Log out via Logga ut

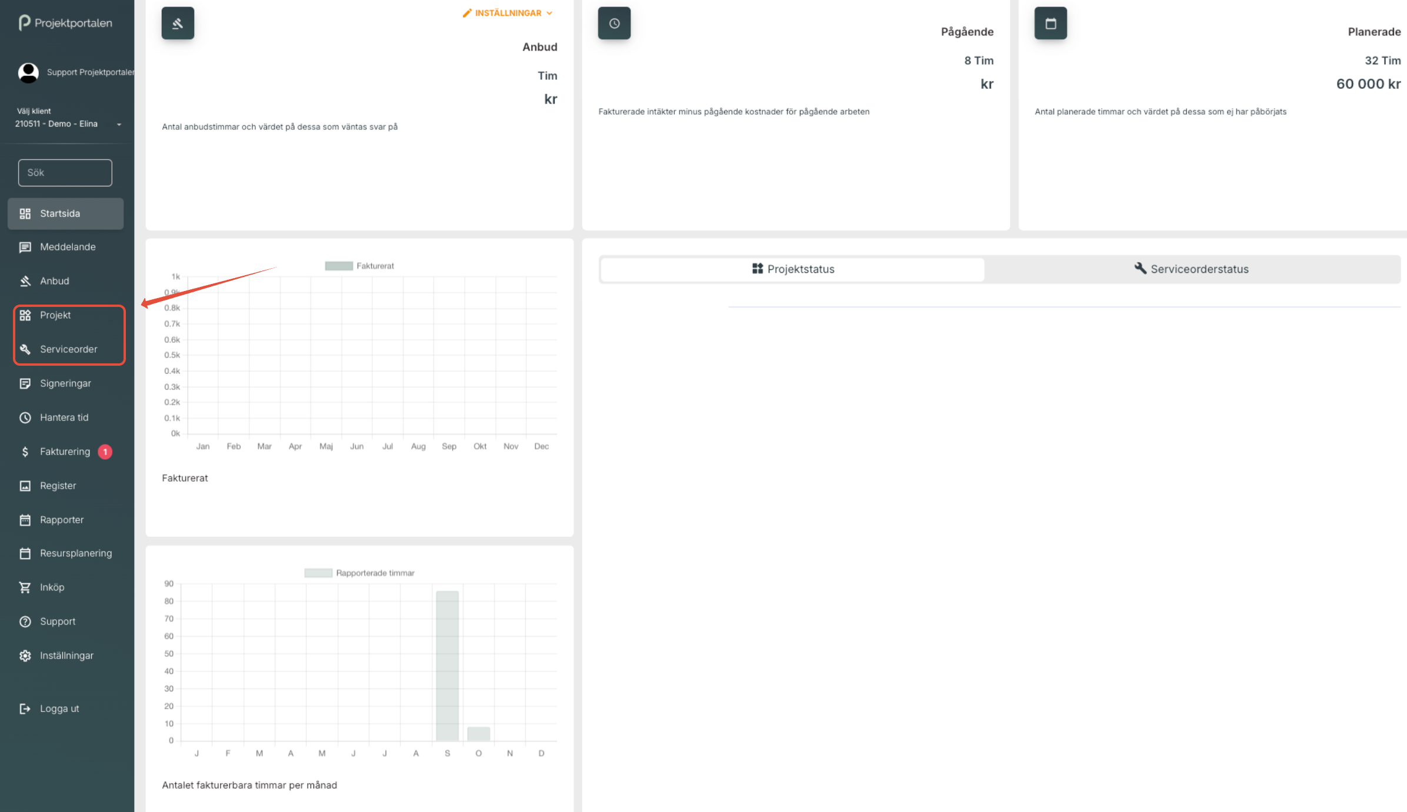[x=59, y=709]
